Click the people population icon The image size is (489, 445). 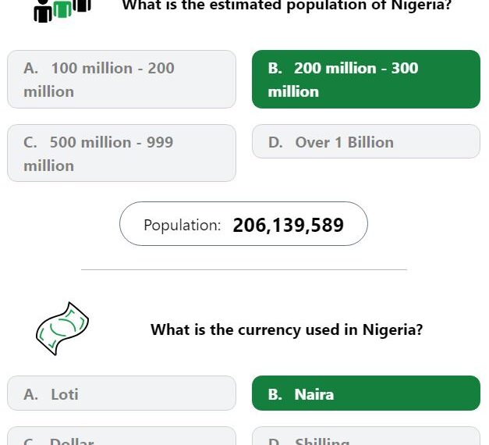click(62, 11)
